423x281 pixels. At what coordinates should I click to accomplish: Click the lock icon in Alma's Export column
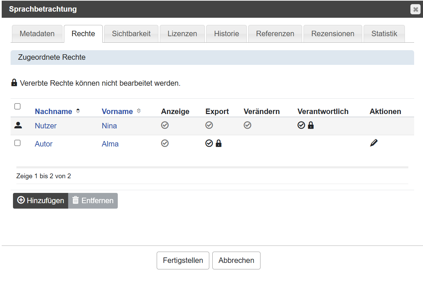[218, 143]
